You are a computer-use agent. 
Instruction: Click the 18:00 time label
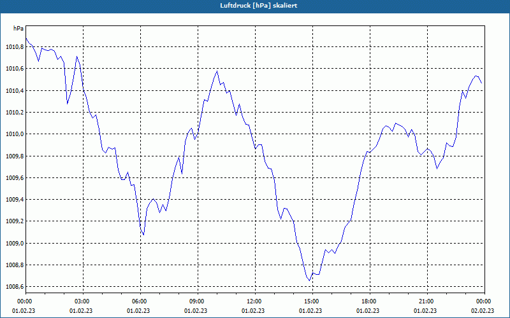pyautogui.click(x=370, y=301)
